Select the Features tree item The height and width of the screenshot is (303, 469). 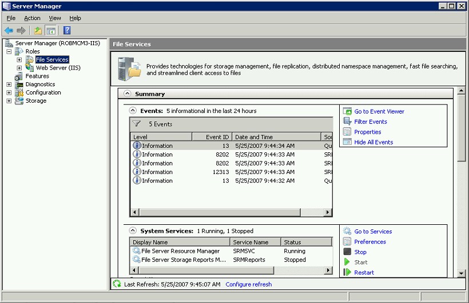tap(37, 76)
